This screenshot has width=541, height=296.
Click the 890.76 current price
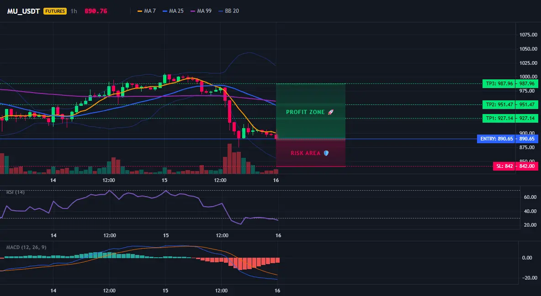[x=96, y=11]
